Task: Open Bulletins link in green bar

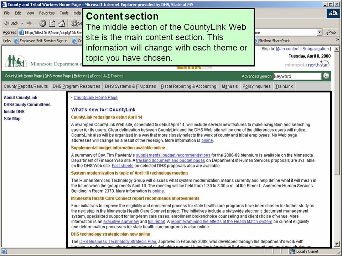Action: 80,76
